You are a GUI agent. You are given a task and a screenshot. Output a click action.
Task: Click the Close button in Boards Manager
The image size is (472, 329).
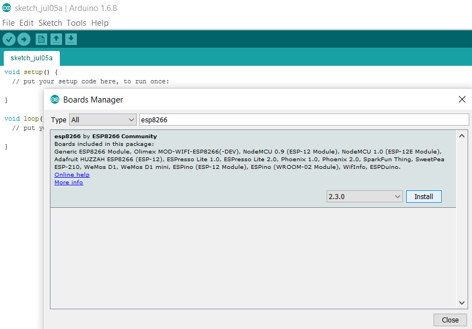[x=450, y=320]
